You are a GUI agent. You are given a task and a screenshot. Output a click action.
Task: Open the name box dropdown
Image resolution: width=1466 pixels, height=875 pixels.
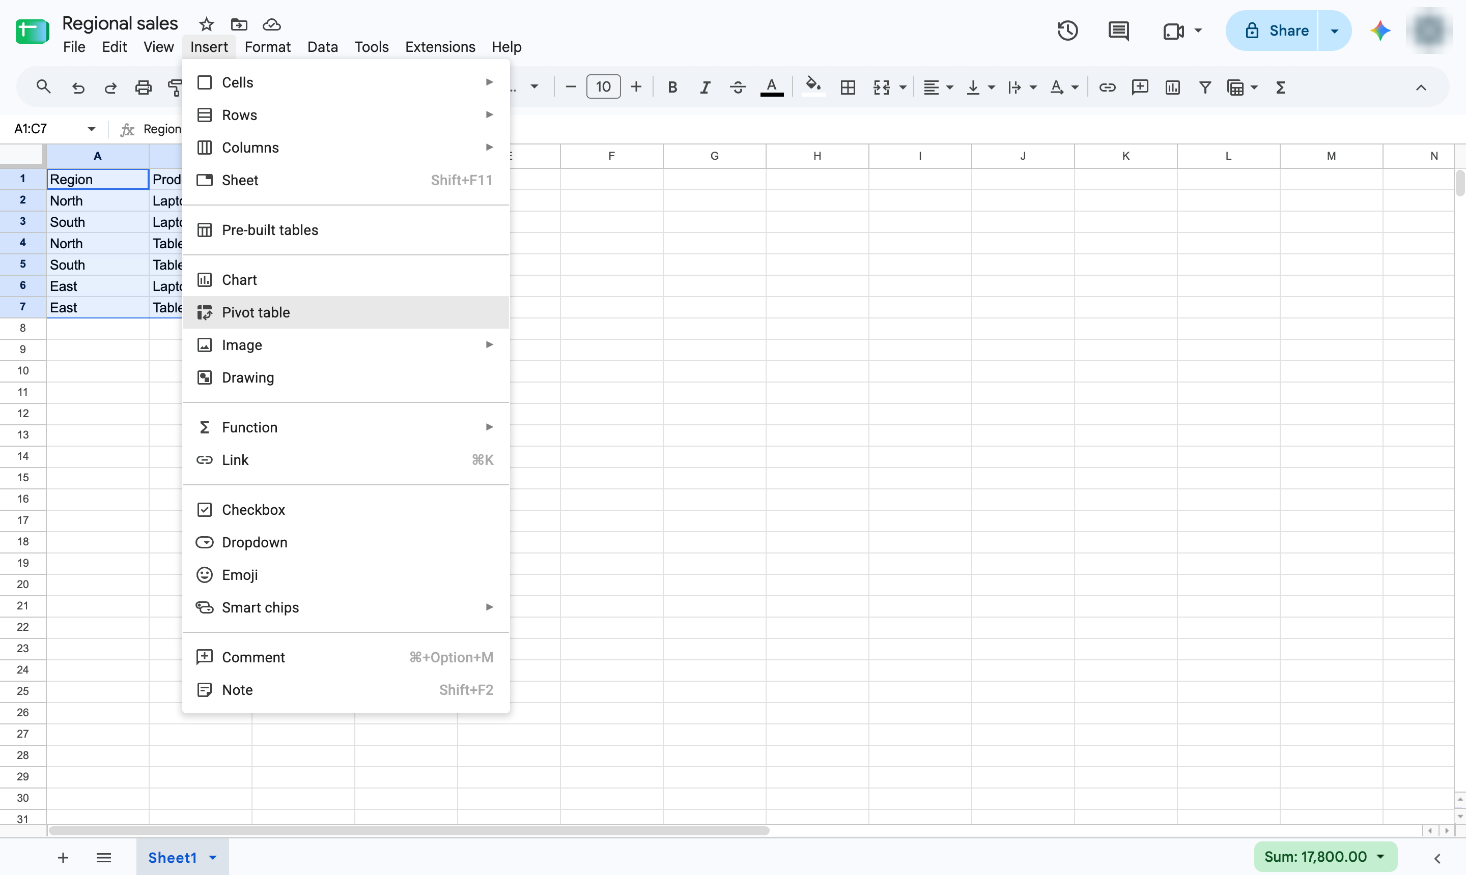(x=91, y=129)
